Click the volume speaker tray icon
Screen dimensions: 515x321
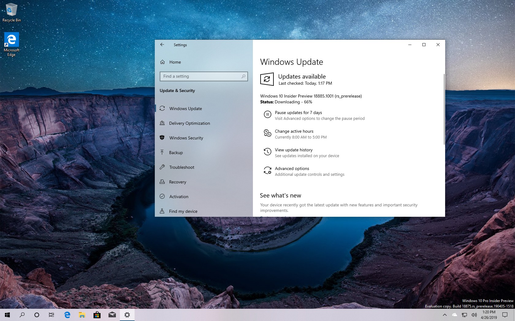click(x=474, y=315)
